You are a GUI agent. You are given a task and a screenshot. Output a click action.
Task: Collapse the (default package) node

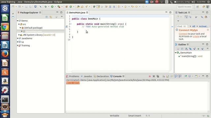point(20,28)
